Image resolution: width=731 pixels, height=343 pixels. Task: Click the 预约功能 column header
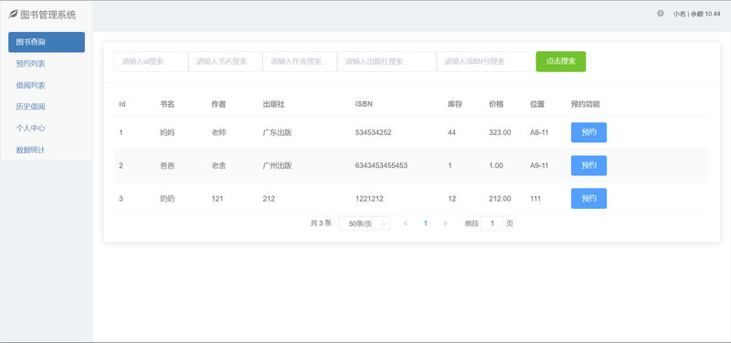(586, 104)
